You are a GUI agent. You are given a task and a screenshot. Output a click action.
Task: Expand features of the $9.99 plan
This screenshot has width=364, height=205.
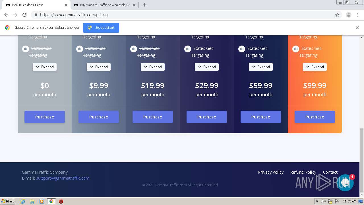point(99,67)
